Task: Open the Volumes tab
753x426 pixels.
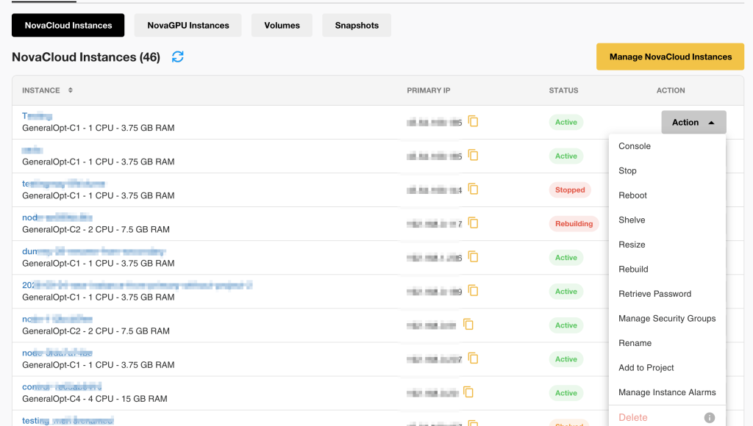Action: (282, 26)
